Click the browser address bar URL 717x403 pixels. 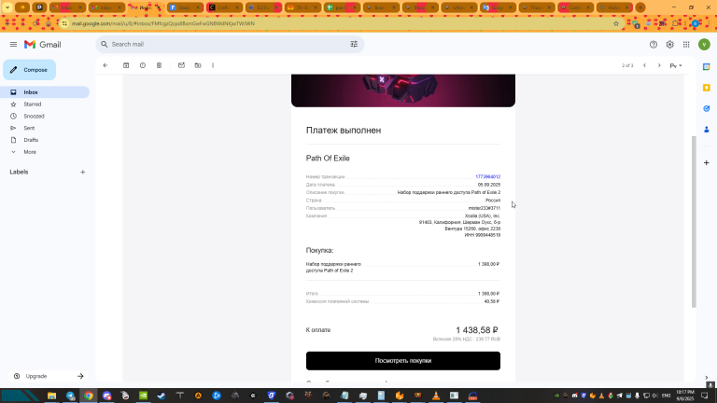tap(163, 23)
